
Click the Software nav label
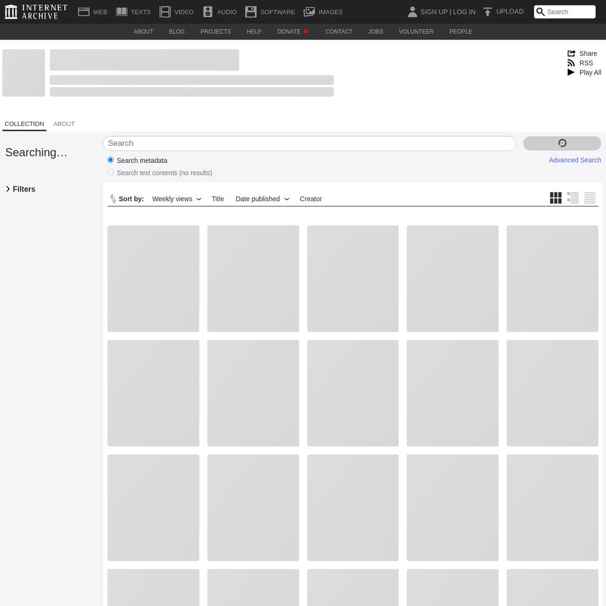[278, 12]
